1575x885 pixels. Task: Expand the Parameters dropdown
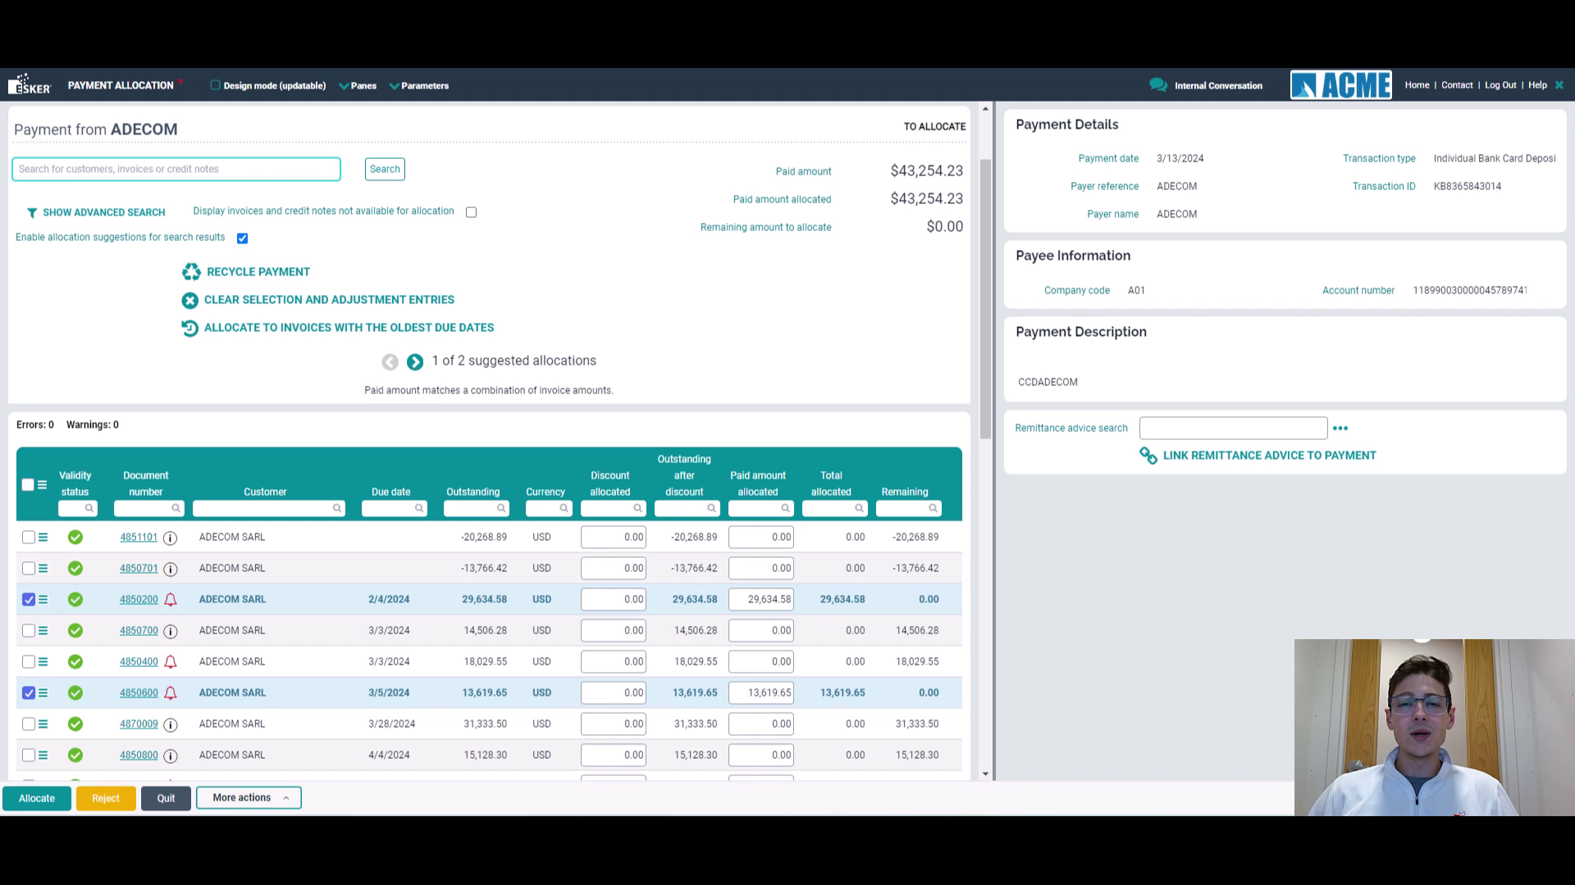(419, 85)
